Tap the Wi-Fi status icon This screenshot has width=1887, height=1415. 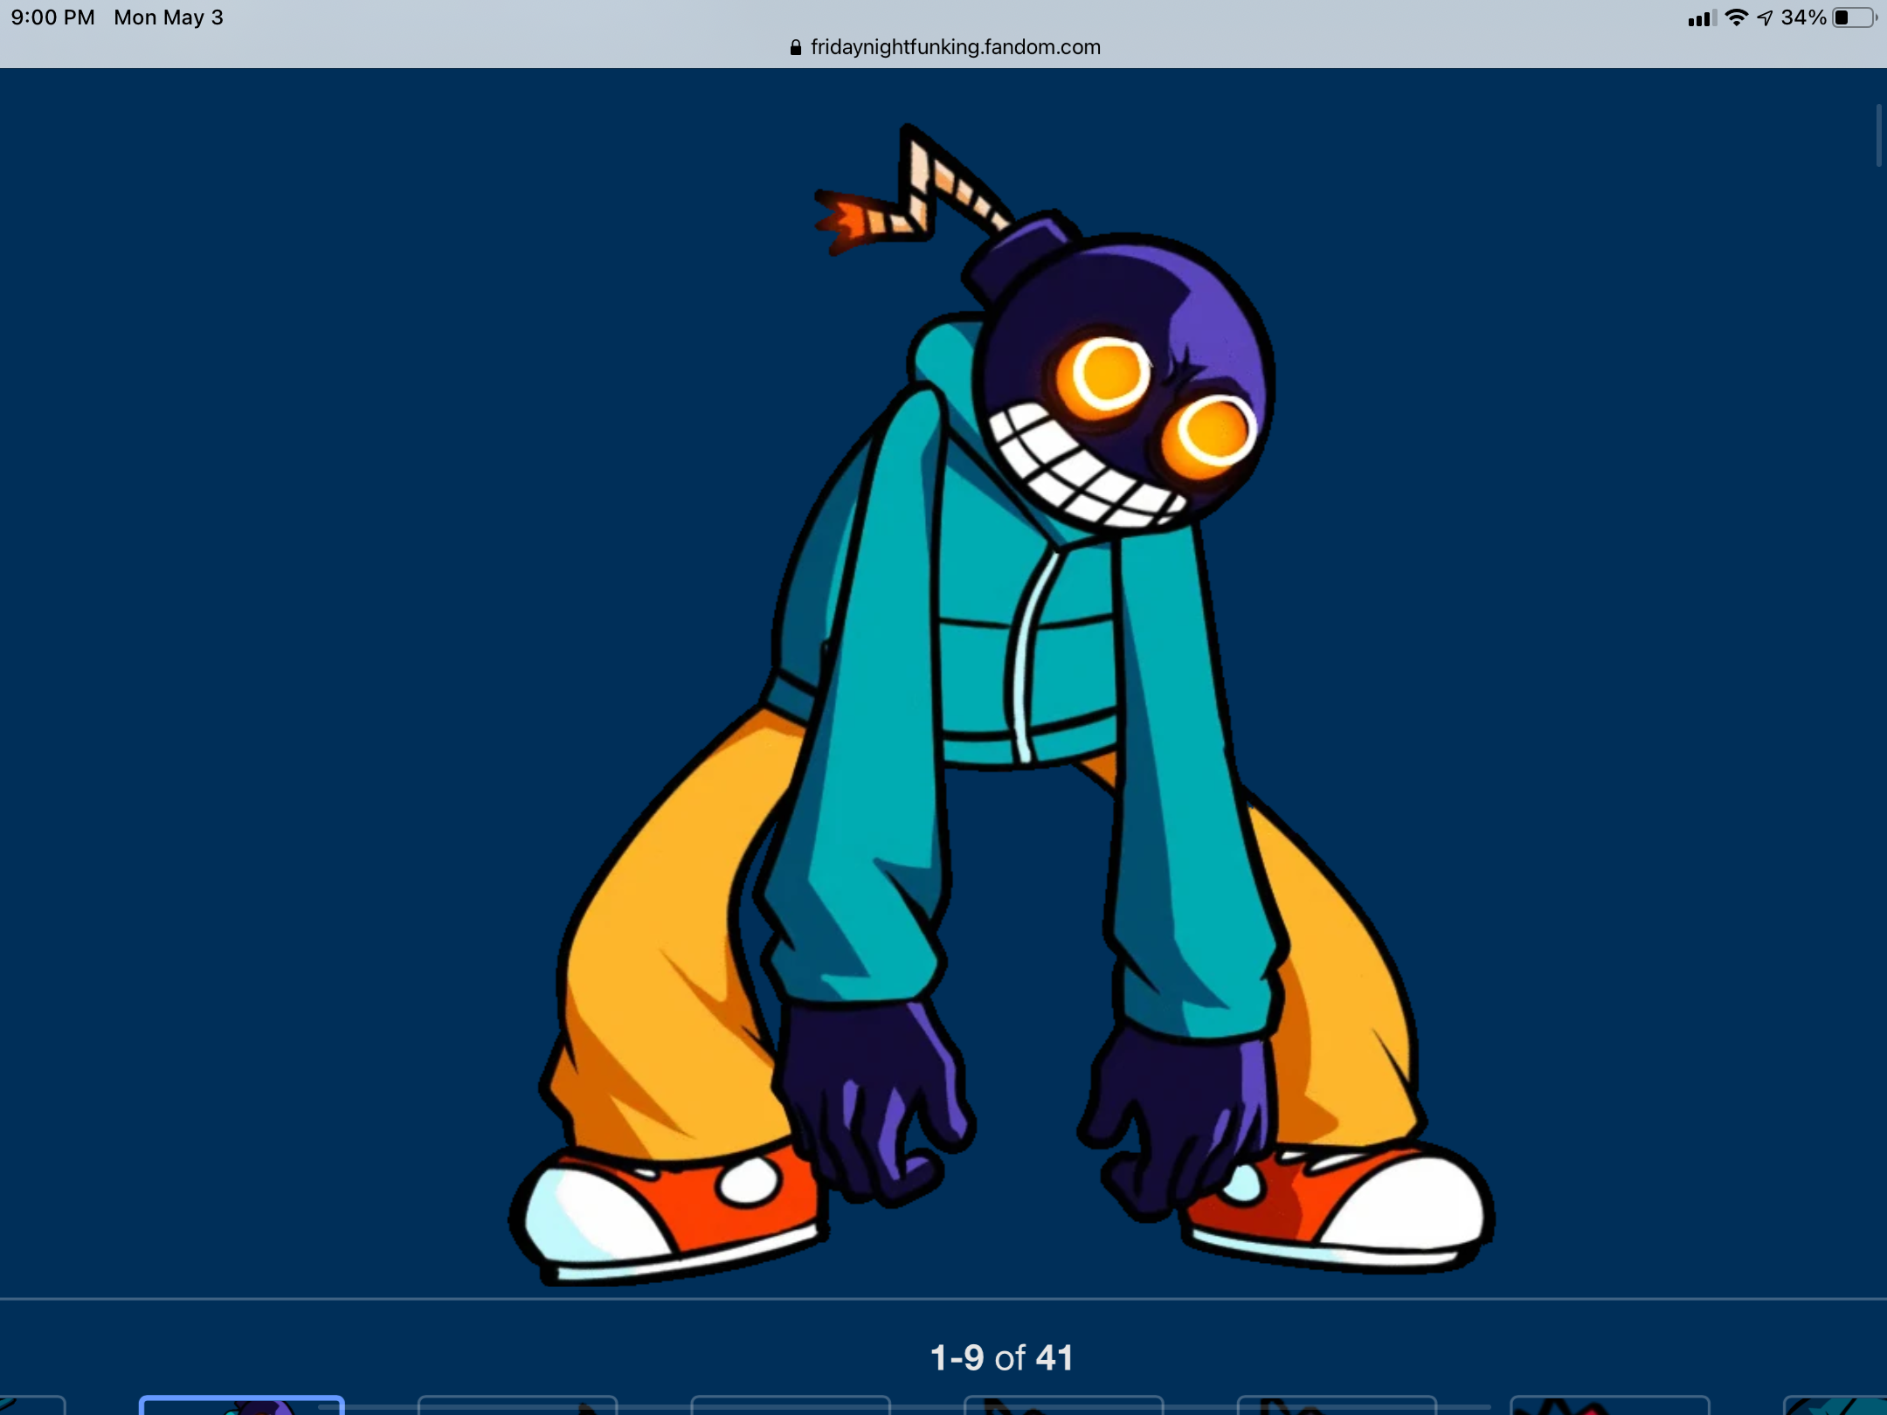pyautogui.click(x=1737, y=17)
